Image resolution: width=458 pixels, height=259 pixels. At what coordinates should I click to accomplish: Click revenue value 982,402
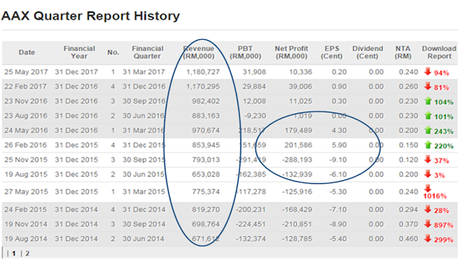coord(205,101)
